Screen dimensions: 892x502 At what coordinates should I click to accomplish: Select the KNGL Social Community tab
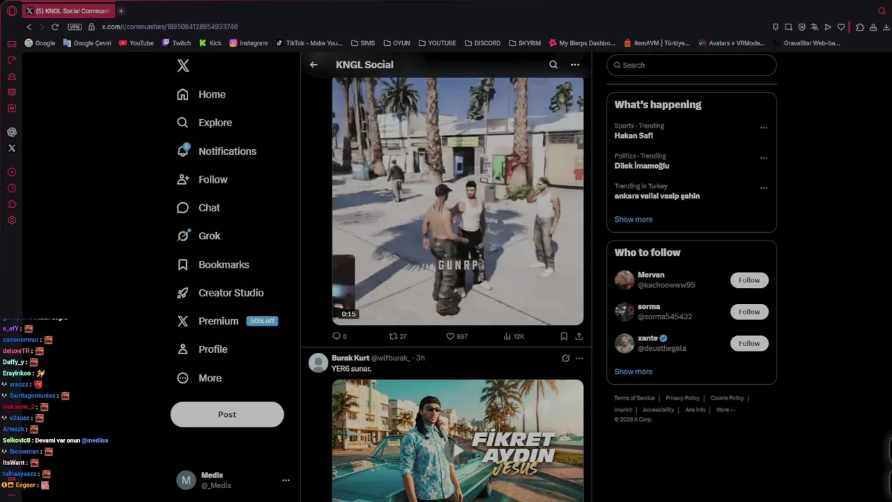[x=67, y=10]
